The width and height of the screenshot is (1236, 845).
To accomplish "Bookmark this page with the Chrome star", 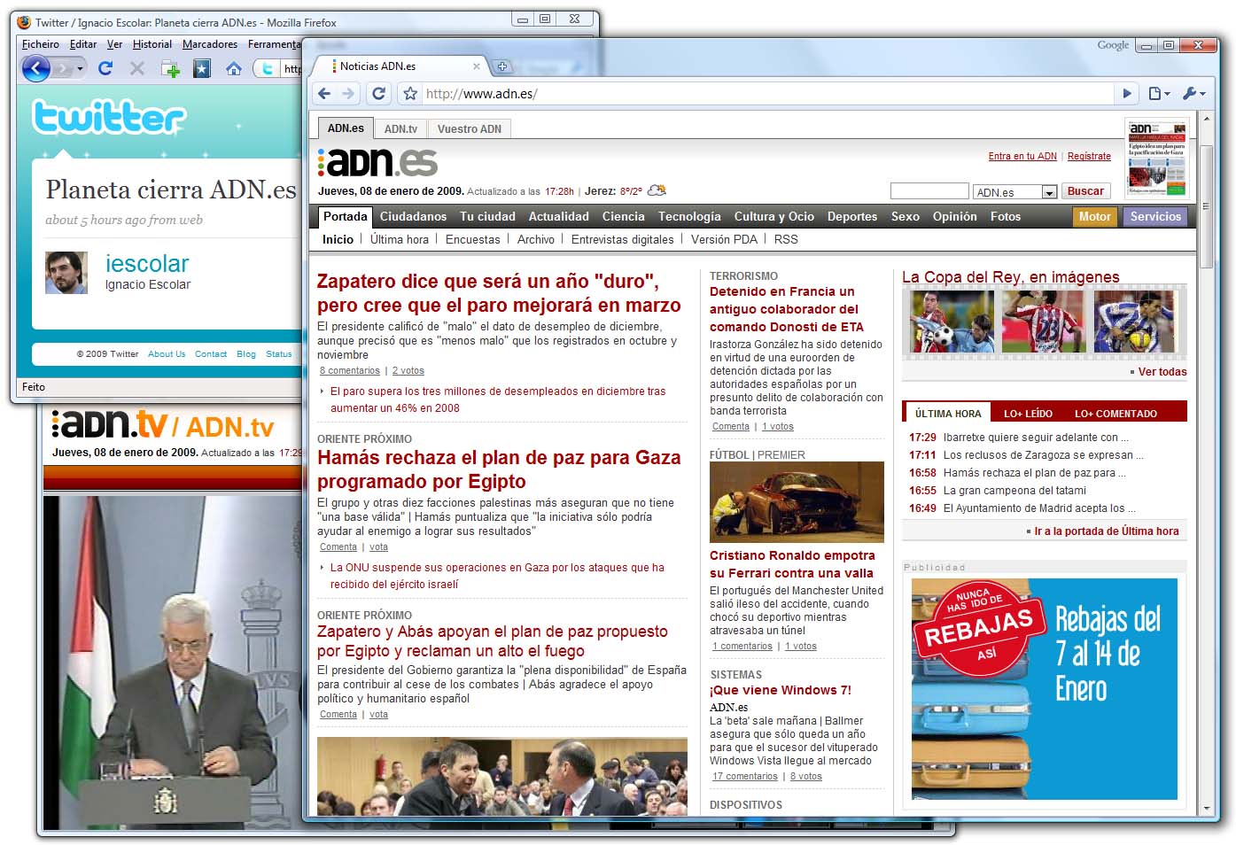I will [410, 93].
